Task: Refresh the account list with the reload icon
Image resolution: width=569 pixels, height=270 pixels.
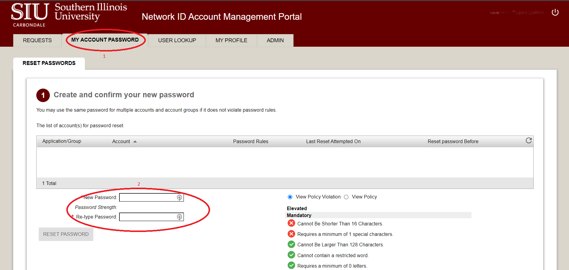Action: coord(528,140)
